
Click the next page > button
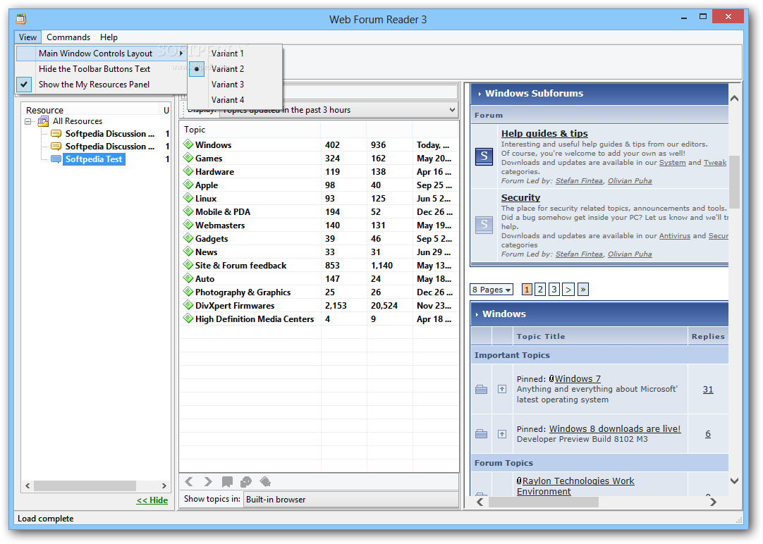(x=568, y=289)
